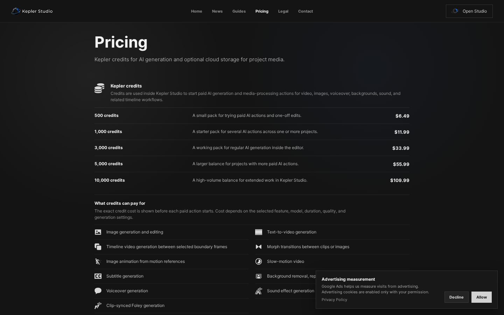Allow advertising cookies
Screen dimensions: 504x315
point(482,297)
